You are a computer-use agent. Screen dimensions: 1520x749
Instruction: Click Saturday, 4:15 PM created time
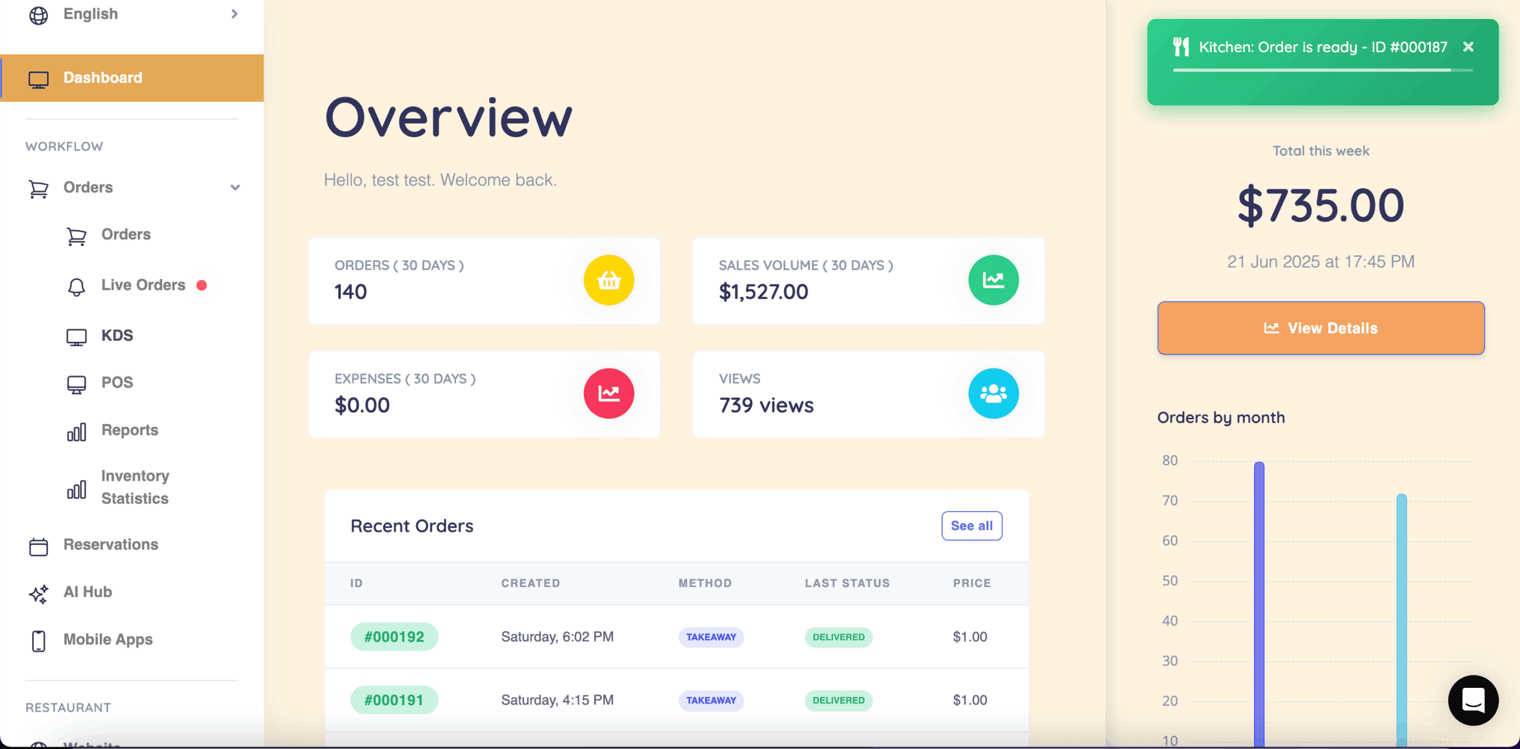coord(557,700)
